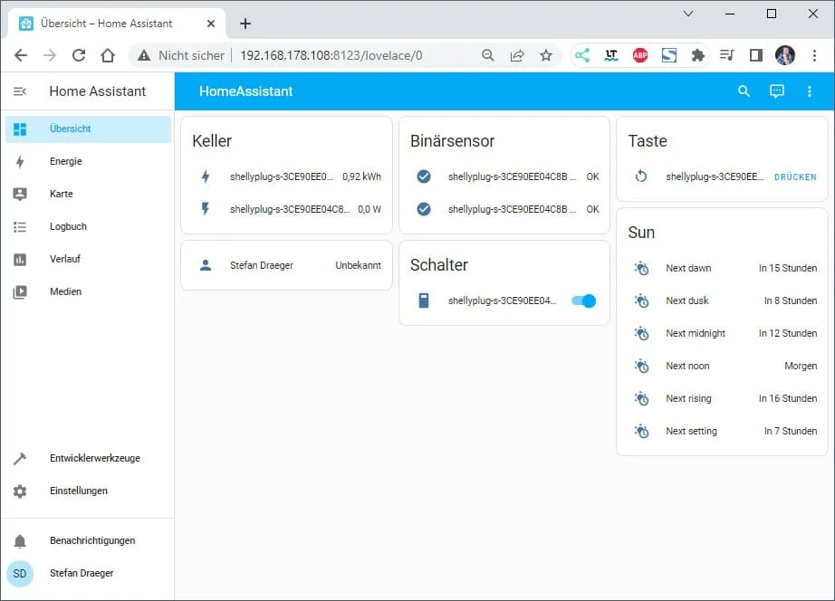The height and width of the screenshot is (601, 835).
Task: Collapse the Home Assistant sidebar menu
Action: (20, 91)
